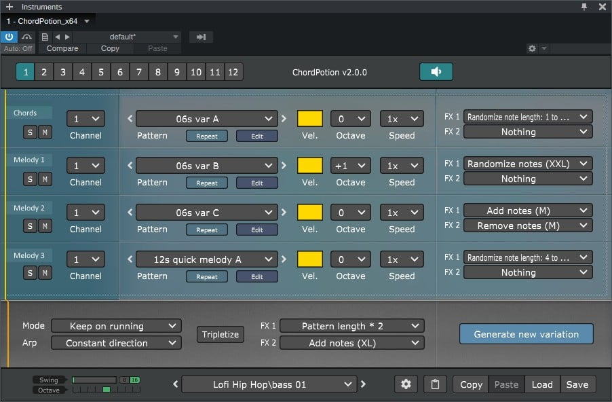Previous pattern arrow for Chords row
This screenshot has height=402, width=612.
click(x=130, y=118)
